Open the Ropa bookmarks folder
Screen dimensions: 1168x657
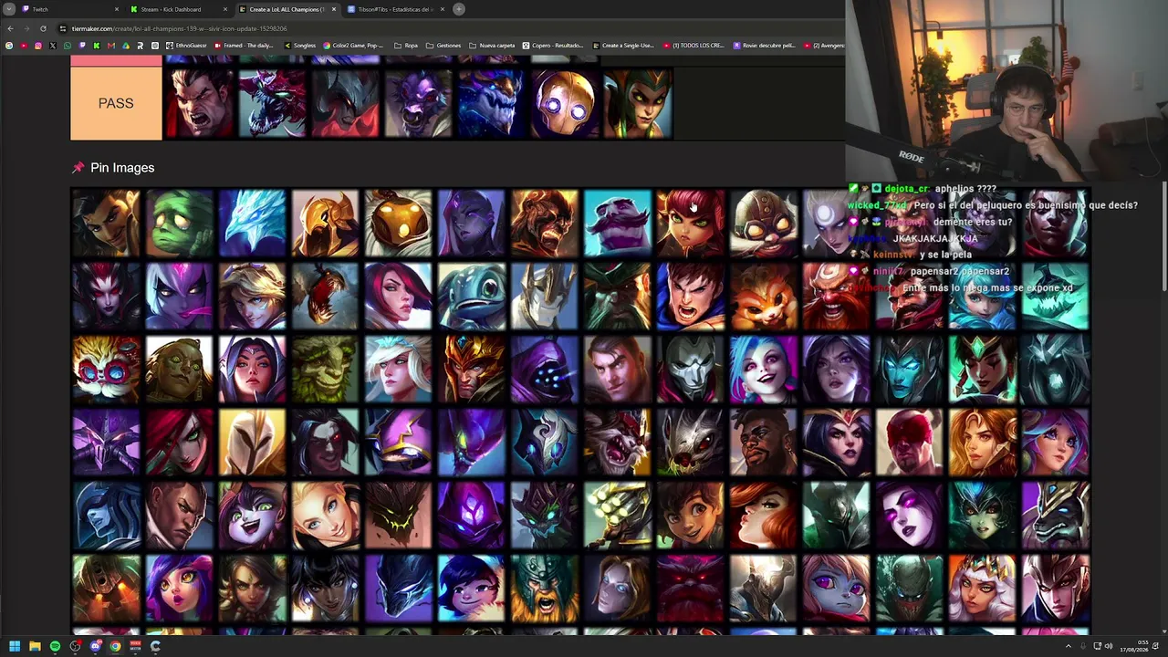(406, 46)
